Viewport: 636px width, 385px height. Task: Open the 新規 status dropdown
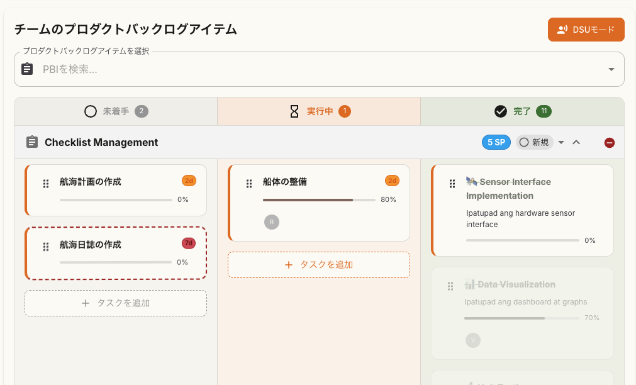561,142
